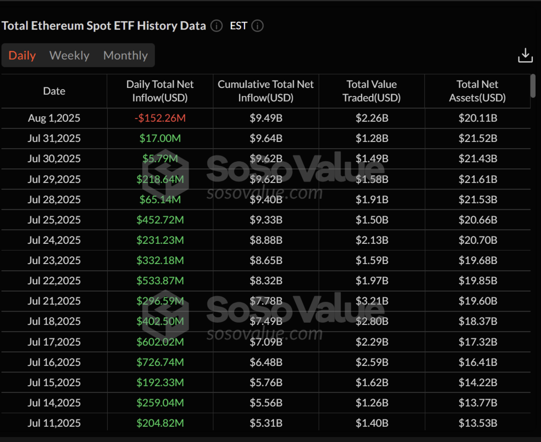This screenshot has width=541, height=442.
Task: Click the $726.74M inflow value
Action: click(x=160, y=362)
